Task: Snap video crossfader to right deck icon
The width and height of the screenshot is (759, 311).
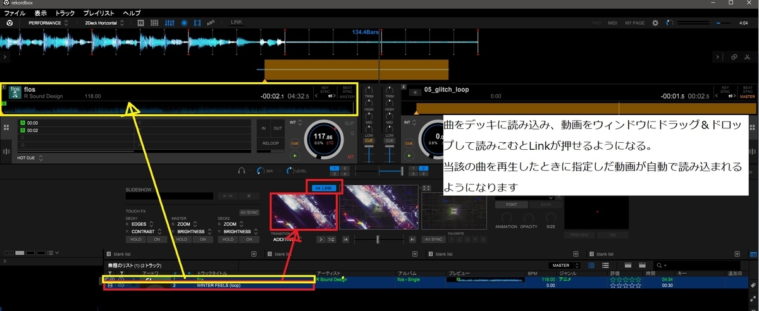Action: pos(412,240)
